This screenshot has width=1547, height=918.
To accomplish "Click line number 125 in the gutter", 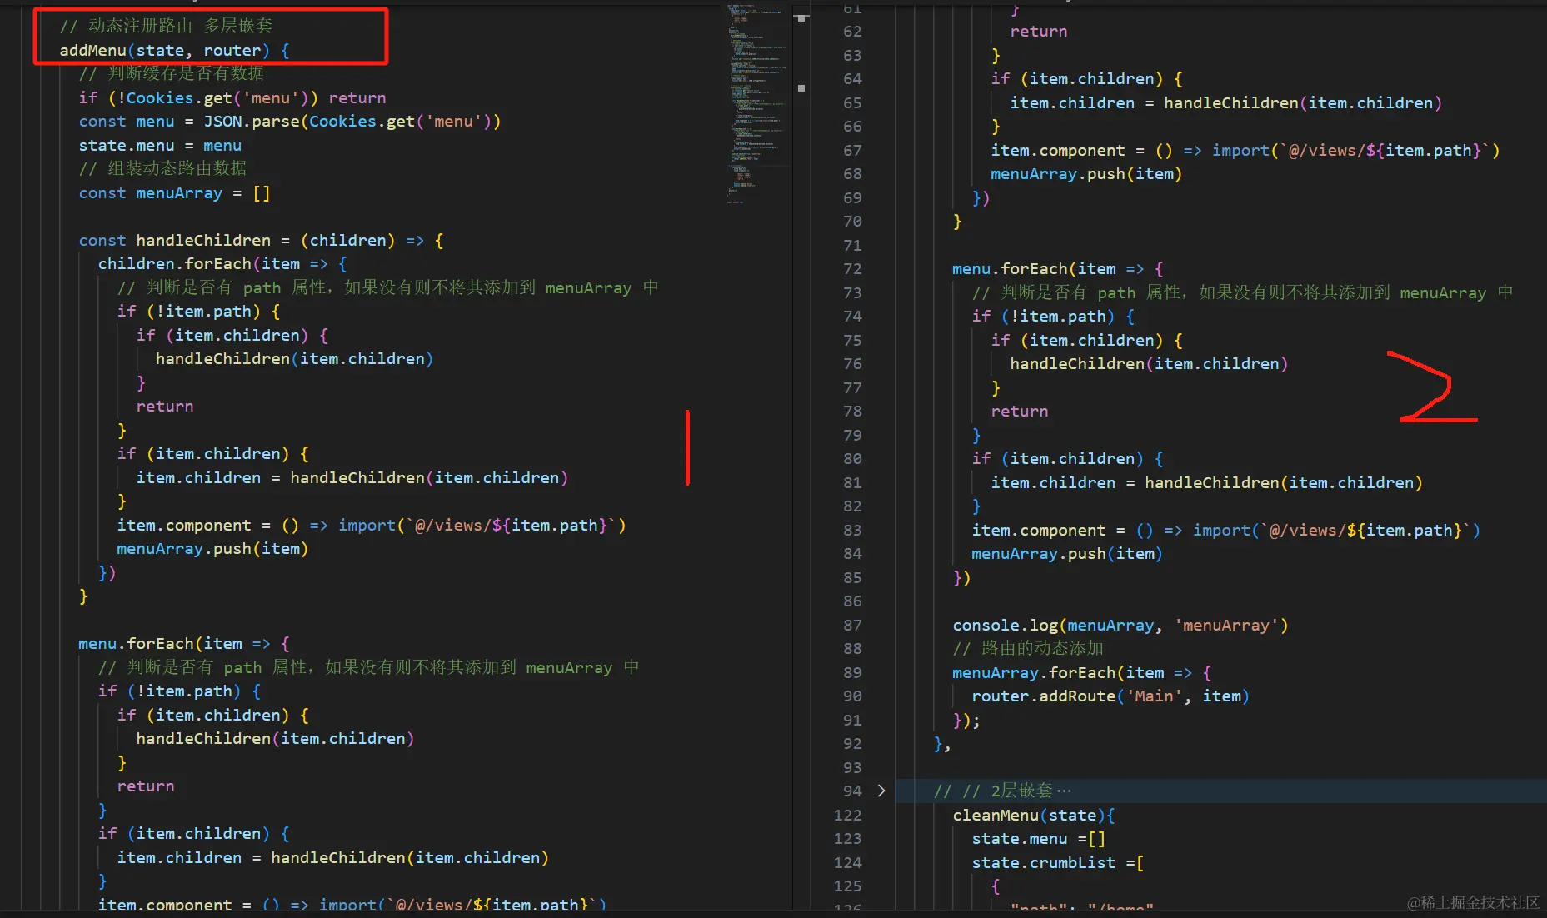I will [x=848, y=886].
